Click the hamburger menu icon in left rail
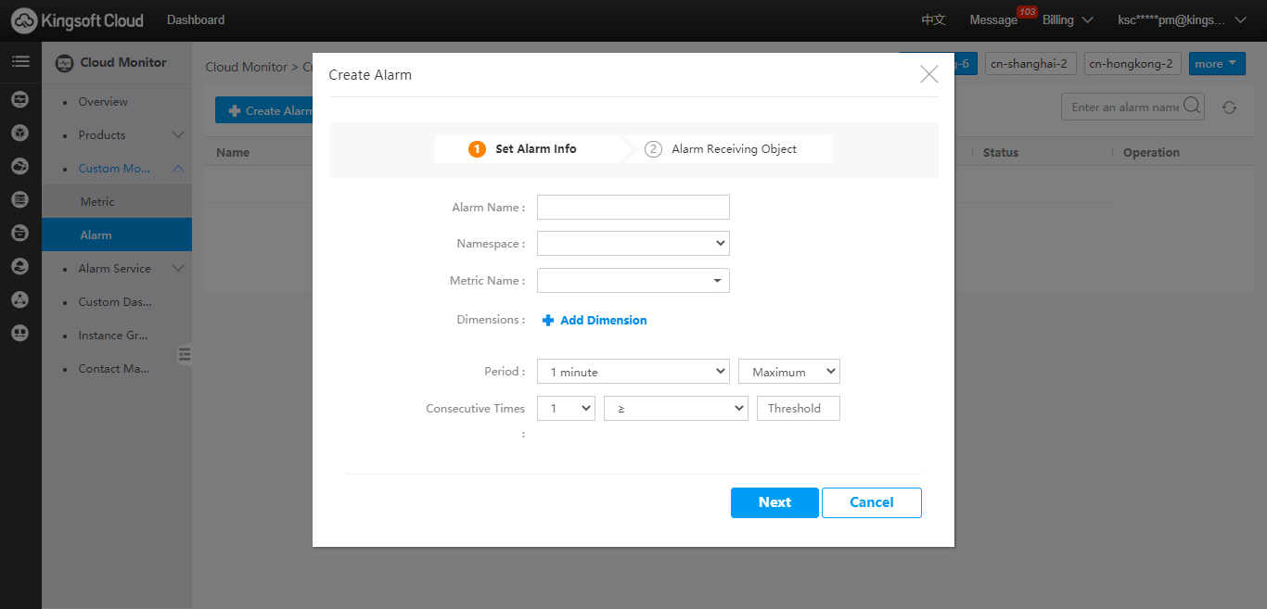 click(20, 62)
